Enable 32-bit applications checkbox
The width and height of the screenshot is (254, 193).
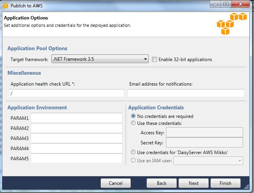154,60
